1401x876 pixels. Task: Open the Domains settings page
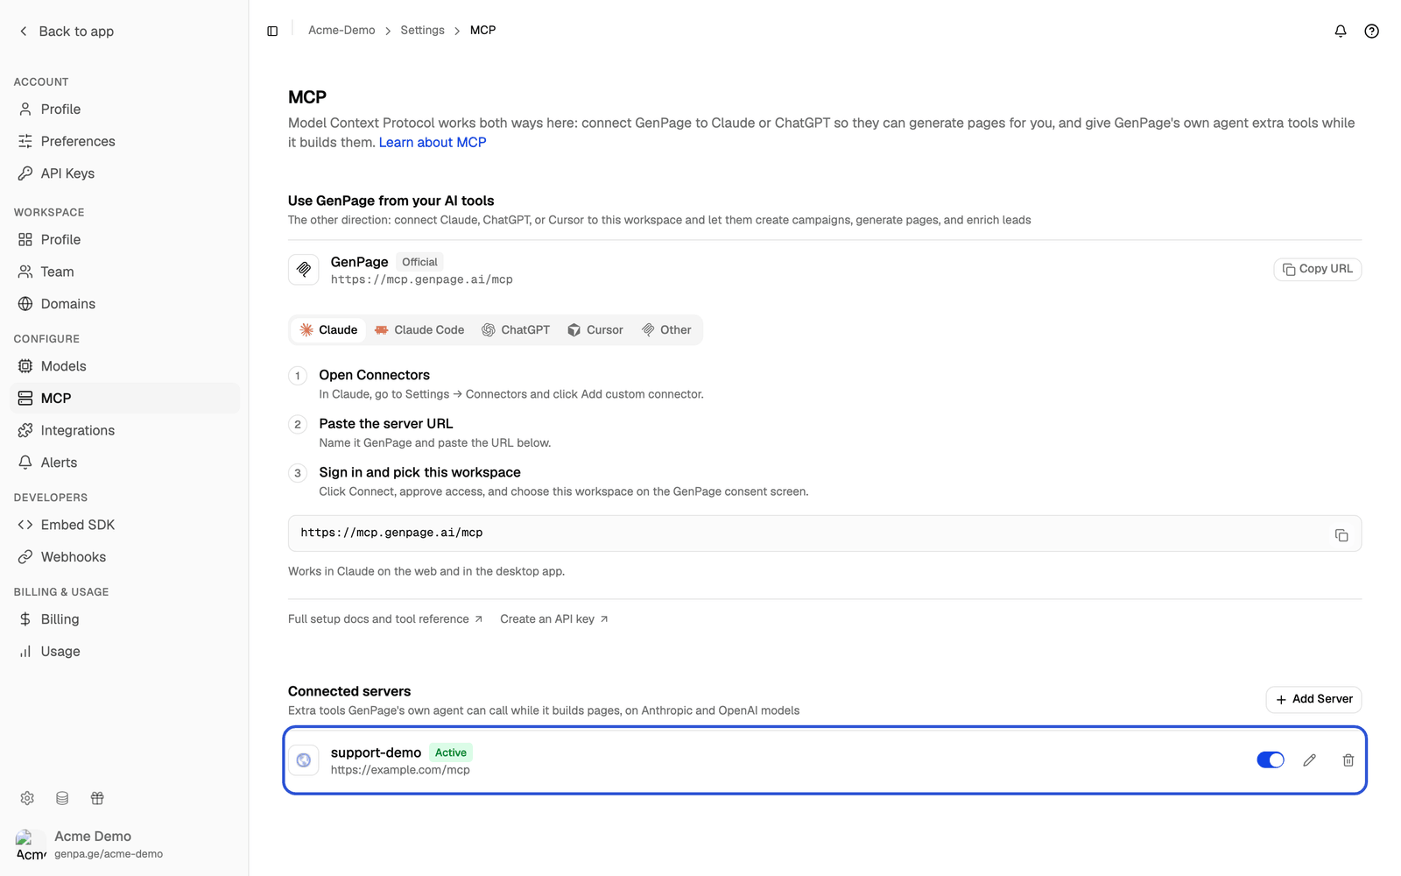124,304
